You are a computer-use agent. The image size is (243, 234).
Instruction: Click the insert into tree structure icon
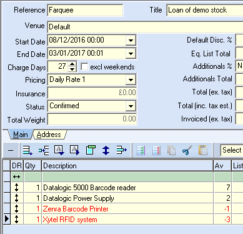point(44,150)
